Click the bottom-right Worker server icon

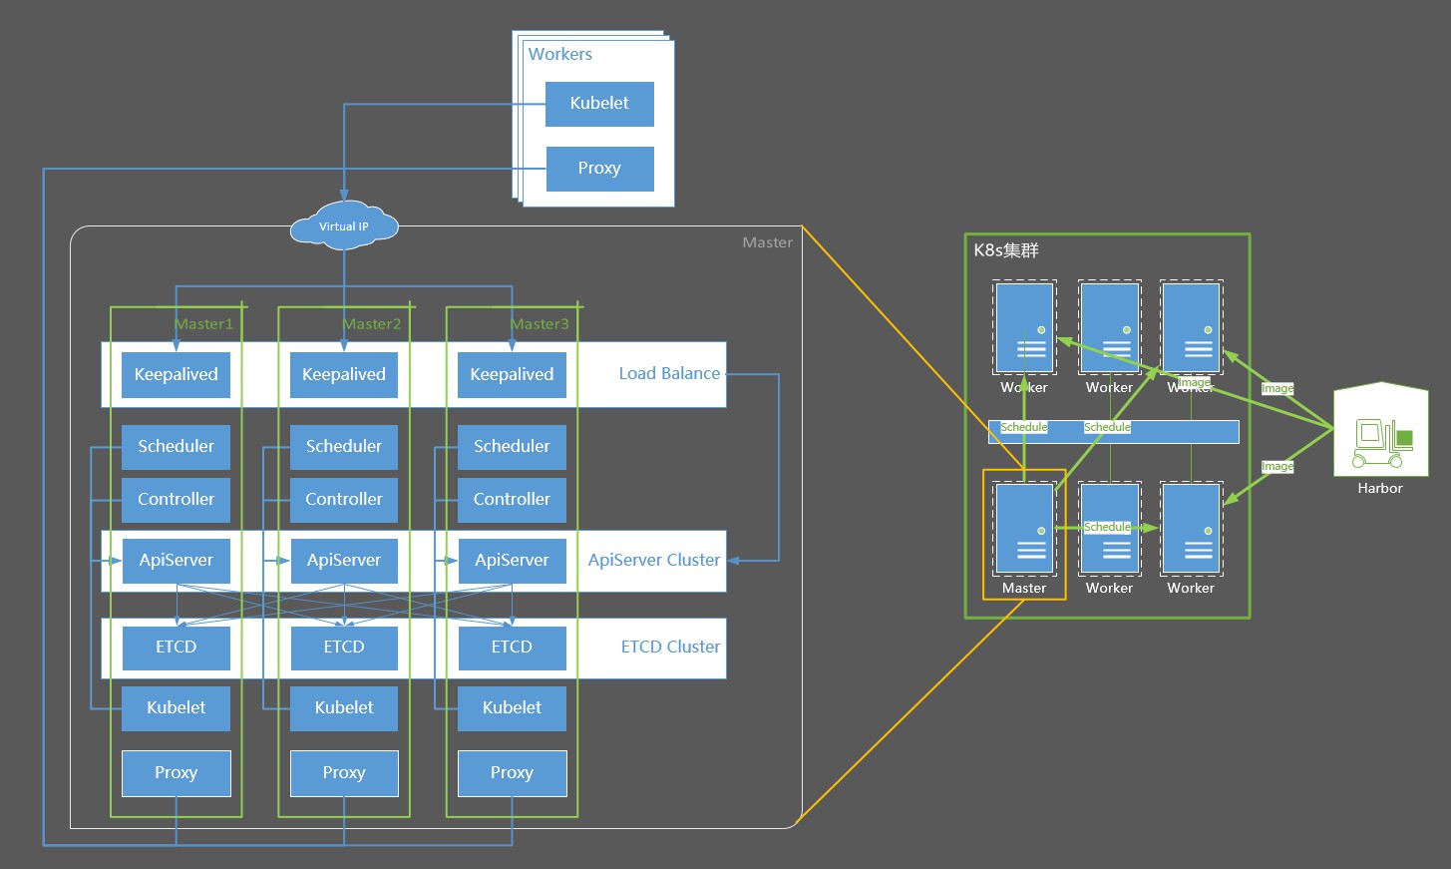tap(1192, 529)
